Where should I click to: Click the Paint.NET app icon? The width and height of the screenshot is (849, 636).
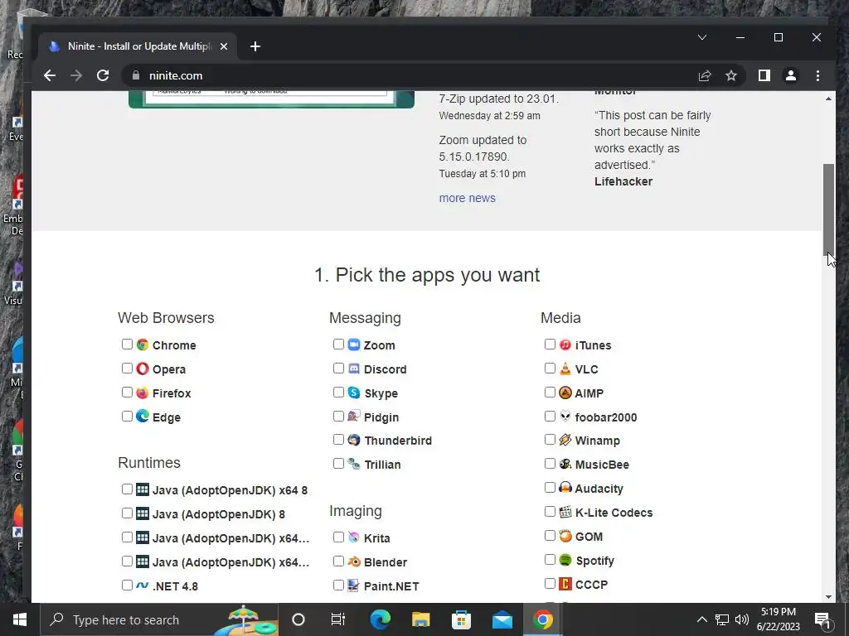pyautogui.click(x=354, y=585)
